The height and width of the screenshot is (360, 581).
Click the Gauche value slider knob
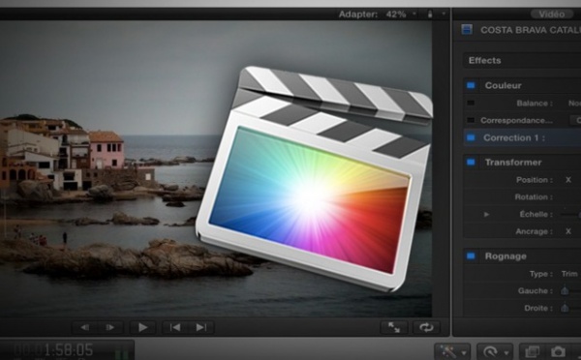click(x=565, y=290)
